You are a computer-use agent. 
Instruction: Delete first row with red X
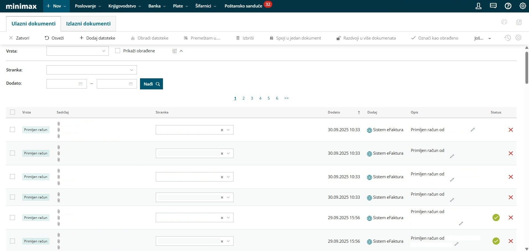[x=511, y=130]
